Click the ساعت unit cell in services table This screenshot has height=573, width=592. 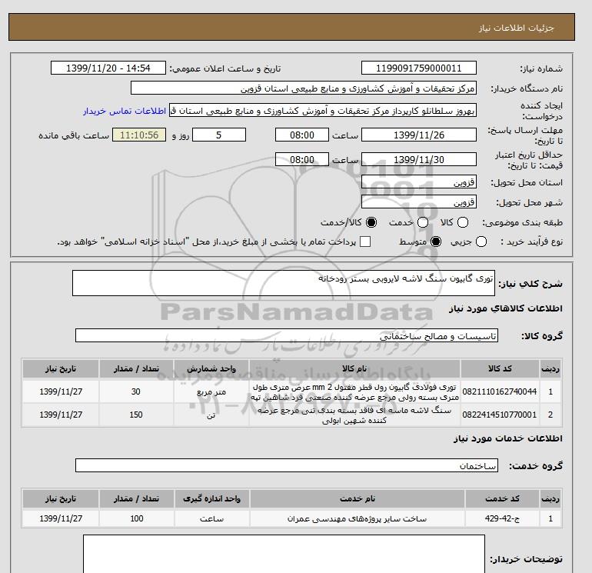click(x=211, y=519)
